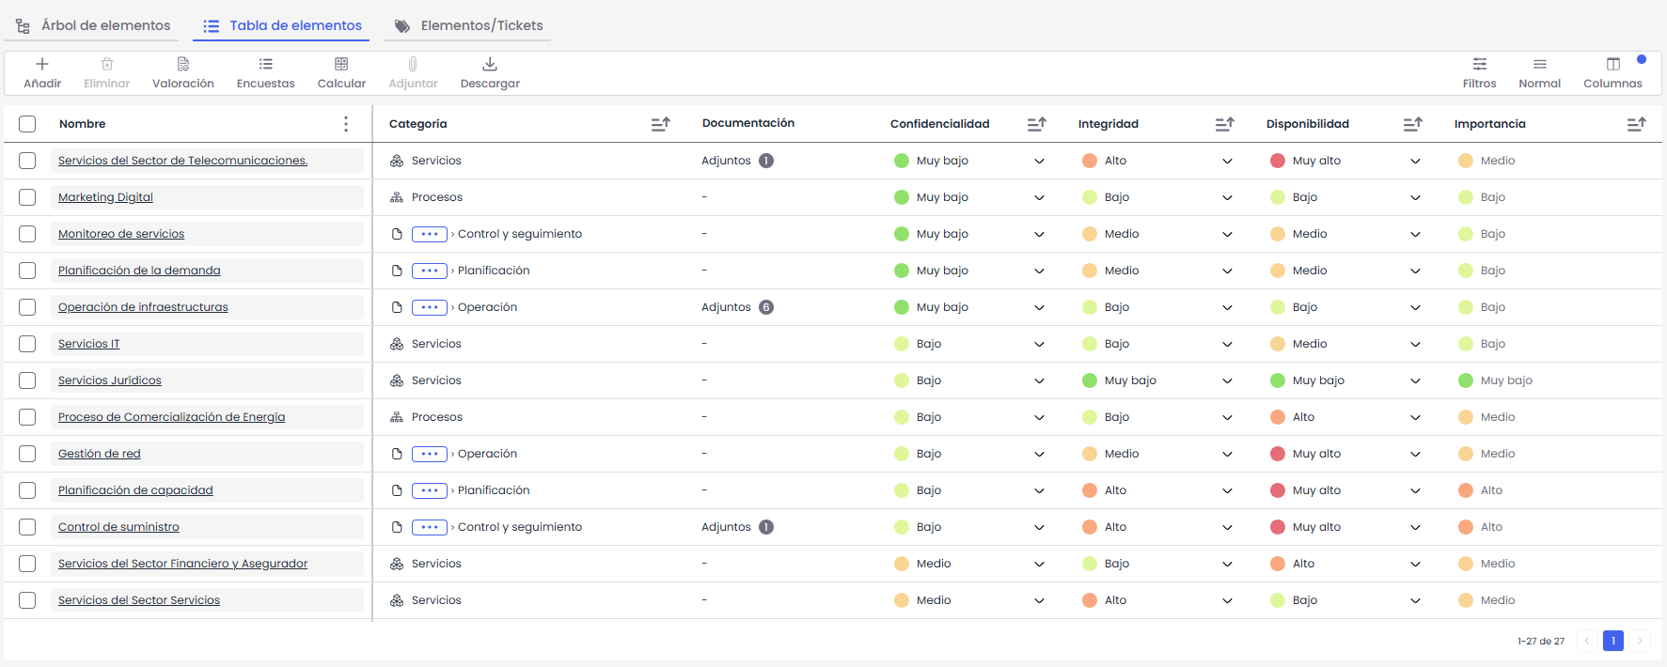Open the Valoración tool

pos(183,64)
